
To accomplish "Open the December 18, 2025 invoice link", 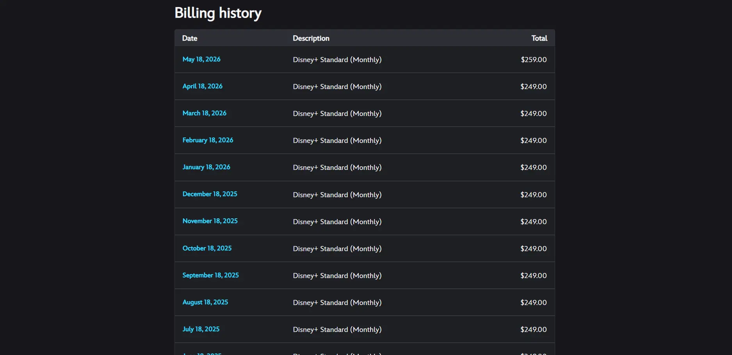I will pos(210,194).
